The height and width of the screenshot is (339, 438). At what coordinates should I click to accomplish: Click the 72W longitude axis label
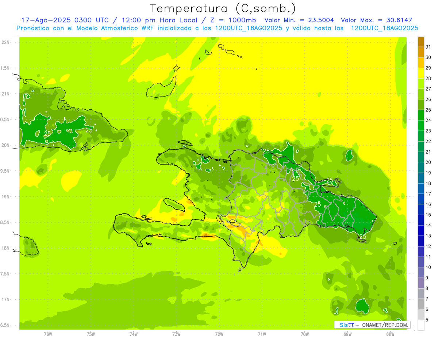(219, 334)
